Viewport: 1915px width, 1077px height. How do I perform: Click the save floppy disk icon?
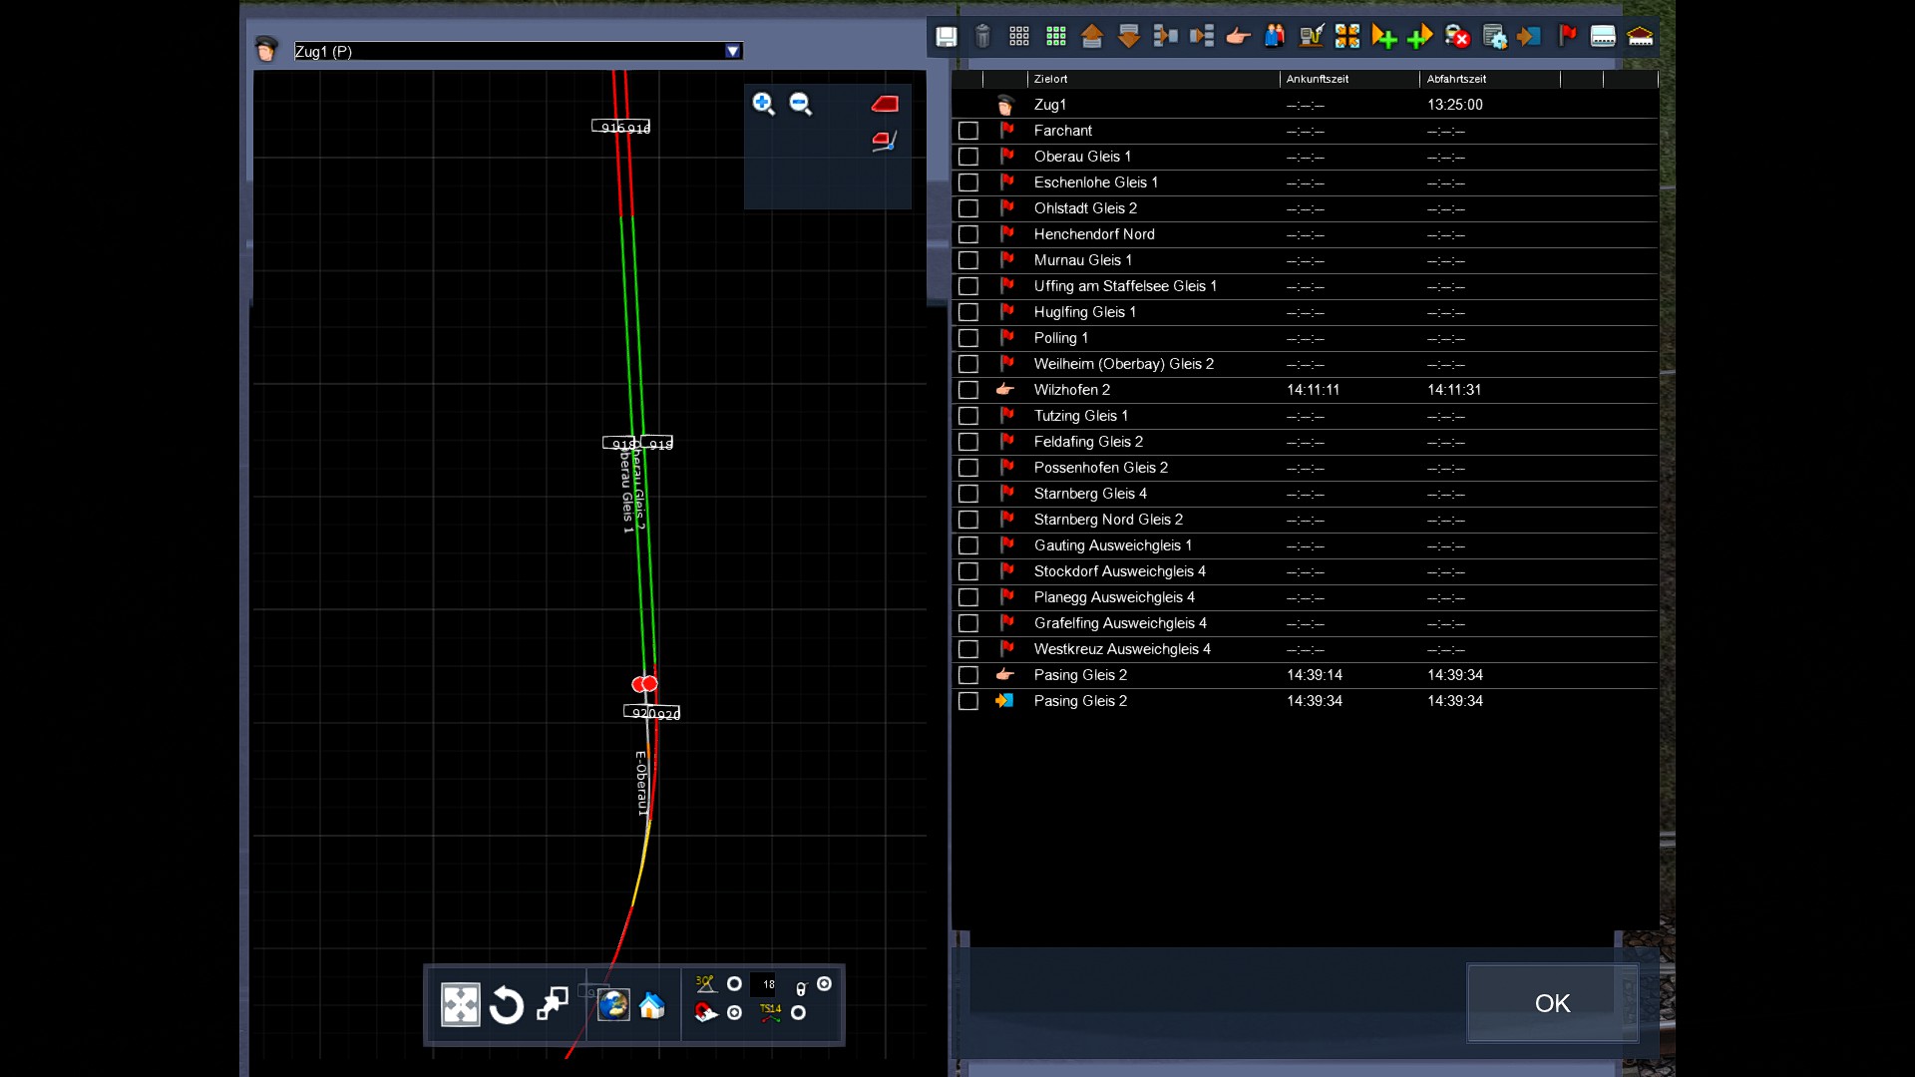click(x=946, y=37)
